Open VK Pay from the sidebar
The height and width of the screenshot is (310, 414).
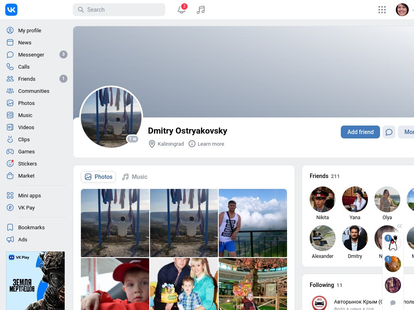26,207
